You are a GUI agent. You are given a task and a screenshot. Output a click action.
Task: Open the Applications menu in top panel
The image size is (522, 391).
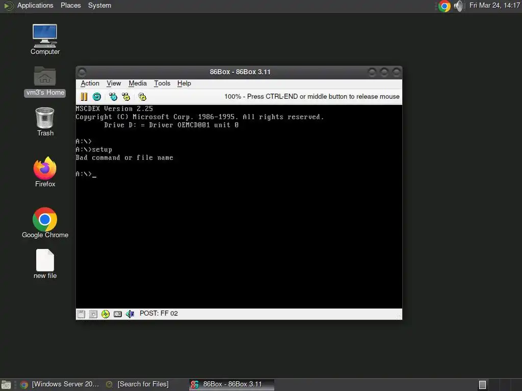[35, 5]
